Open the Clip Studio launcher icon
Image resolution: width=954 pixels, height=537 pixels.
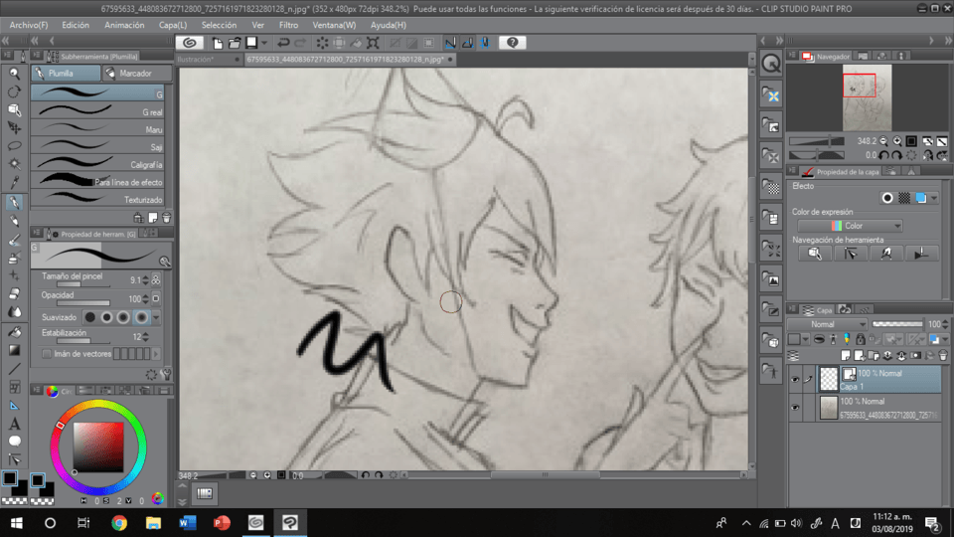(x=189, y=43)
